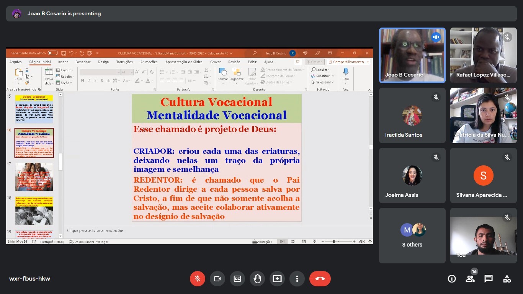Redo the action in the PowerPoint title bar

point(82,53)
